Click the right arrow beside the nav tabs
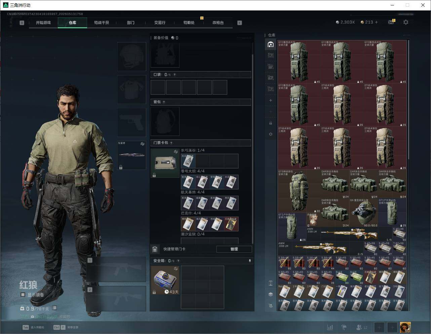Viewport: 431px width, 334px height. pos(240,23)
